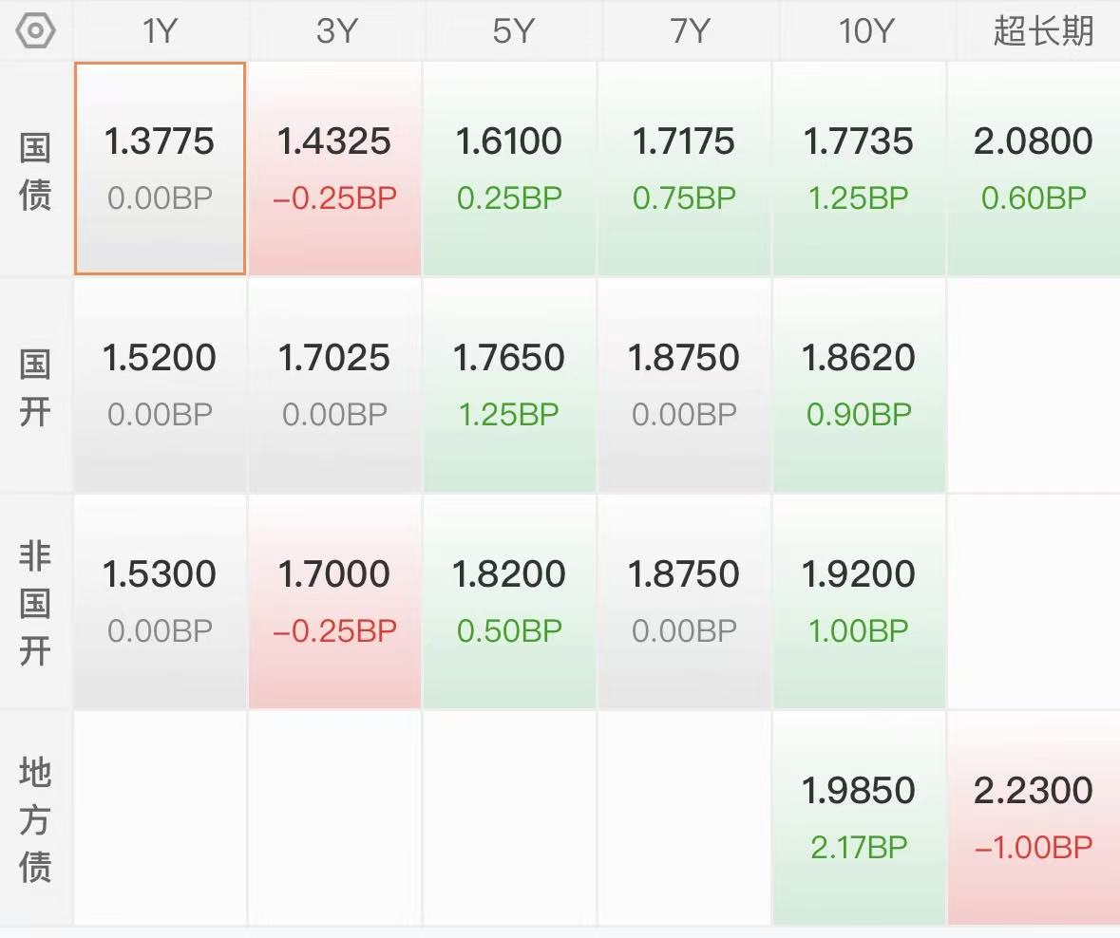The image size is (1120, 938).
Task: Open the 国债 超长期 cell 2.0800
Action: pos(1034,168)
